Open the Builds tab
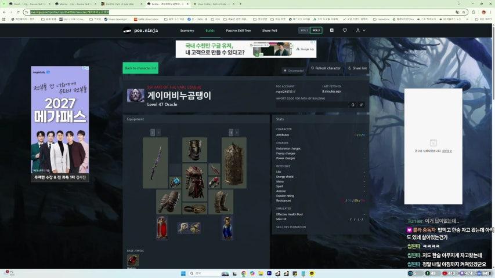The image size is (495, 278). click(x=210, y=31)
